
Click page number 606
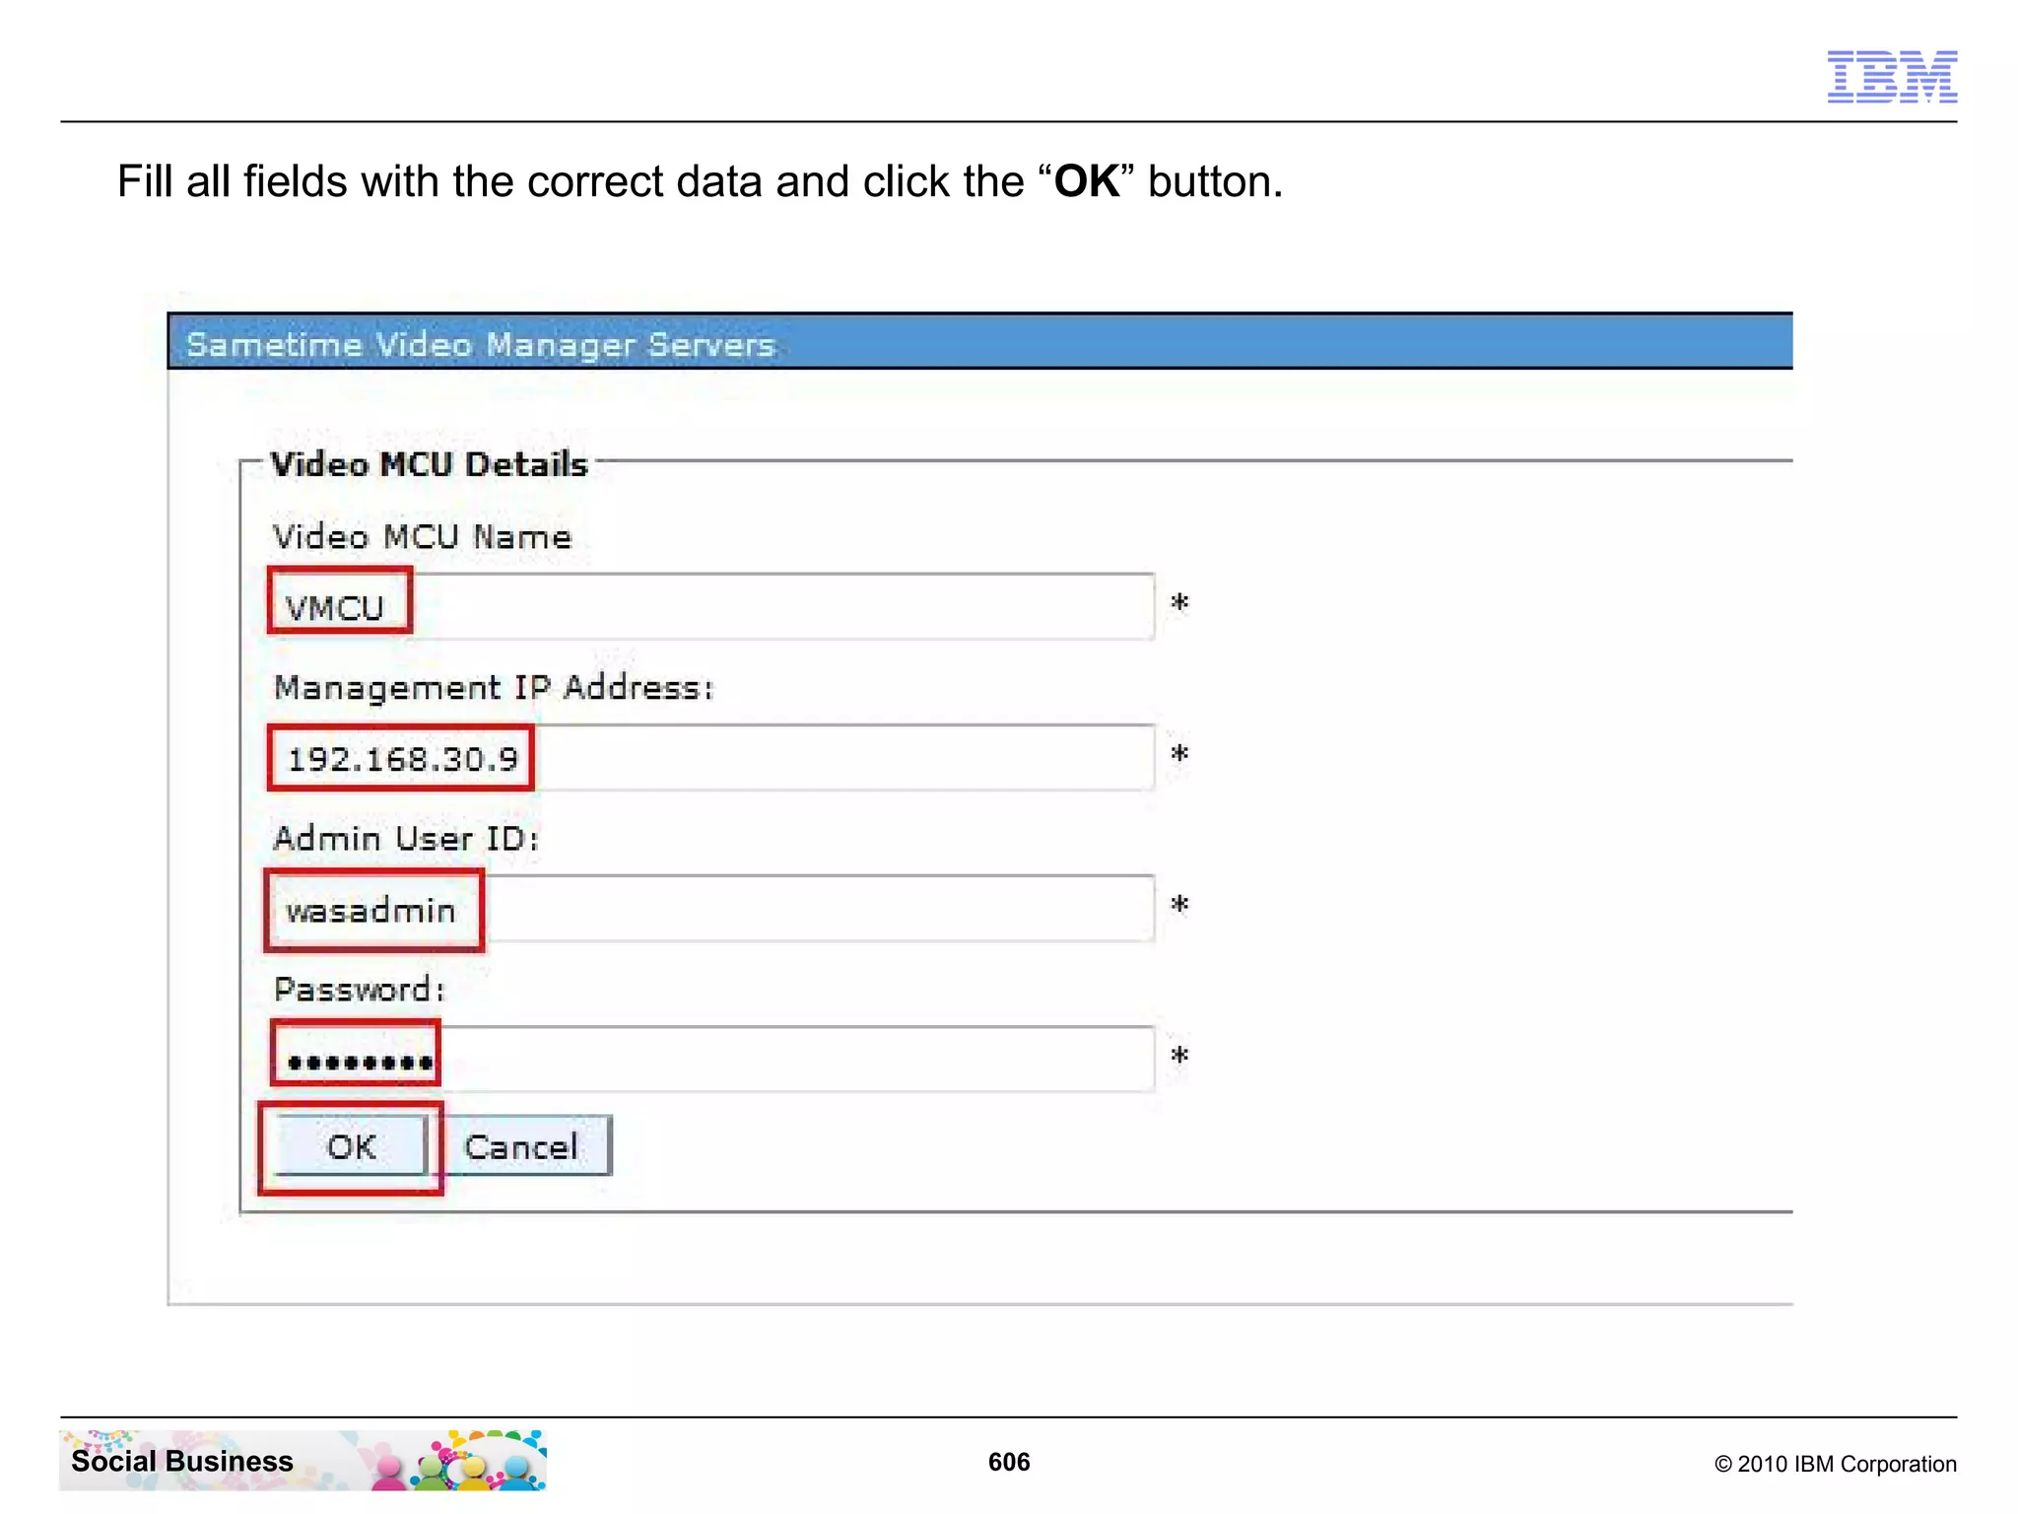pos(1009,1462)
